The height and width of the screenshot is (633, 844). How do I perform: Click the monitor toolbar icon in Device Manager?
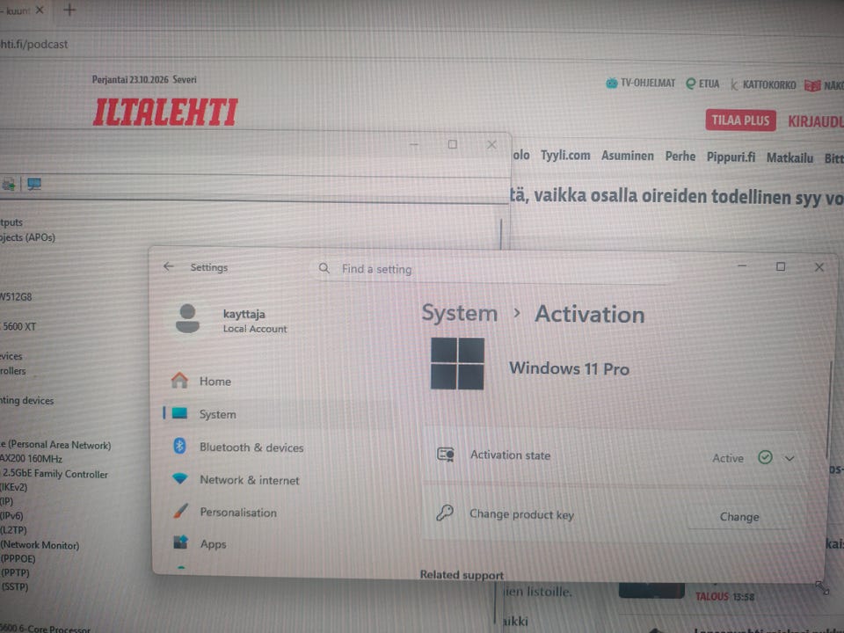34,185
